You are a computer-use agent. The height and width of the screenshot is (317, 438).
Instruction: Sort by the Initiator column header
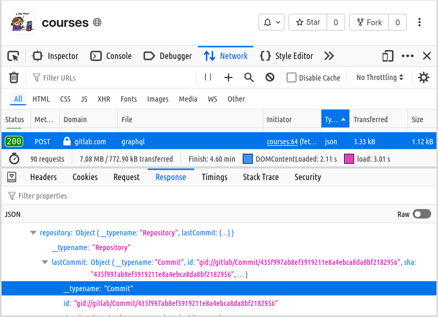point(292,120)
